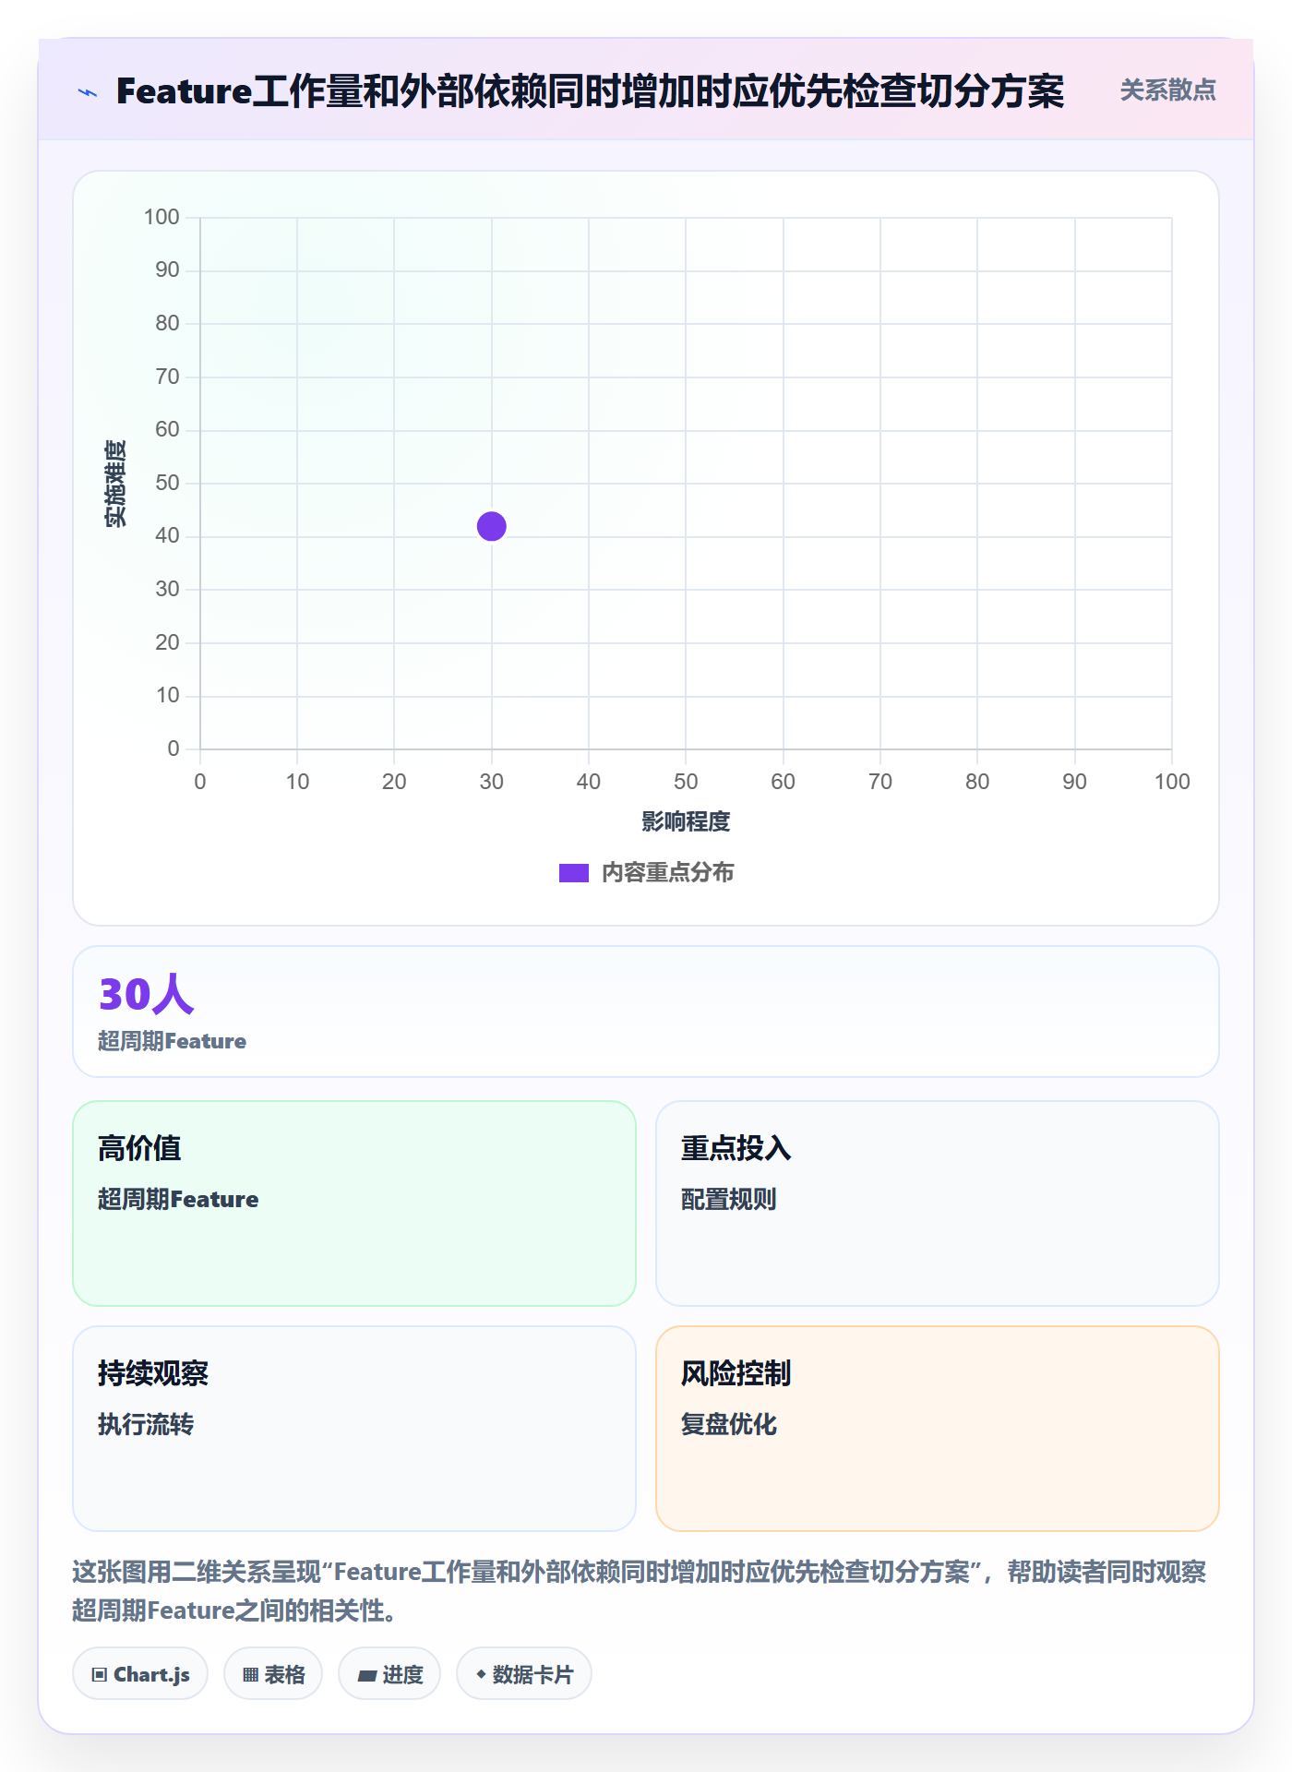Viewport: 1292px width, 1772px height.
Task: Click the 内容重点分布 legend label
Action: [x=668, y=873]
